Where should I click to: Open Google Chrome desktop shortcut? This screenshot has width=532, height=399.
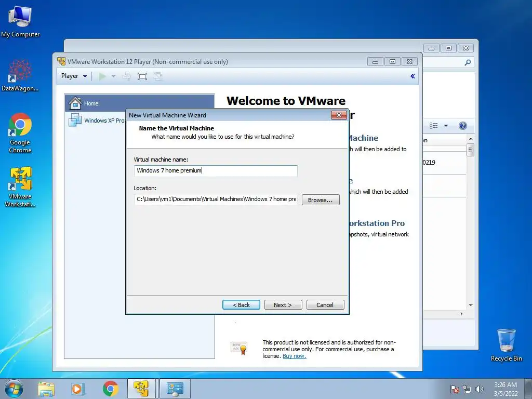[x=20, y=133]
